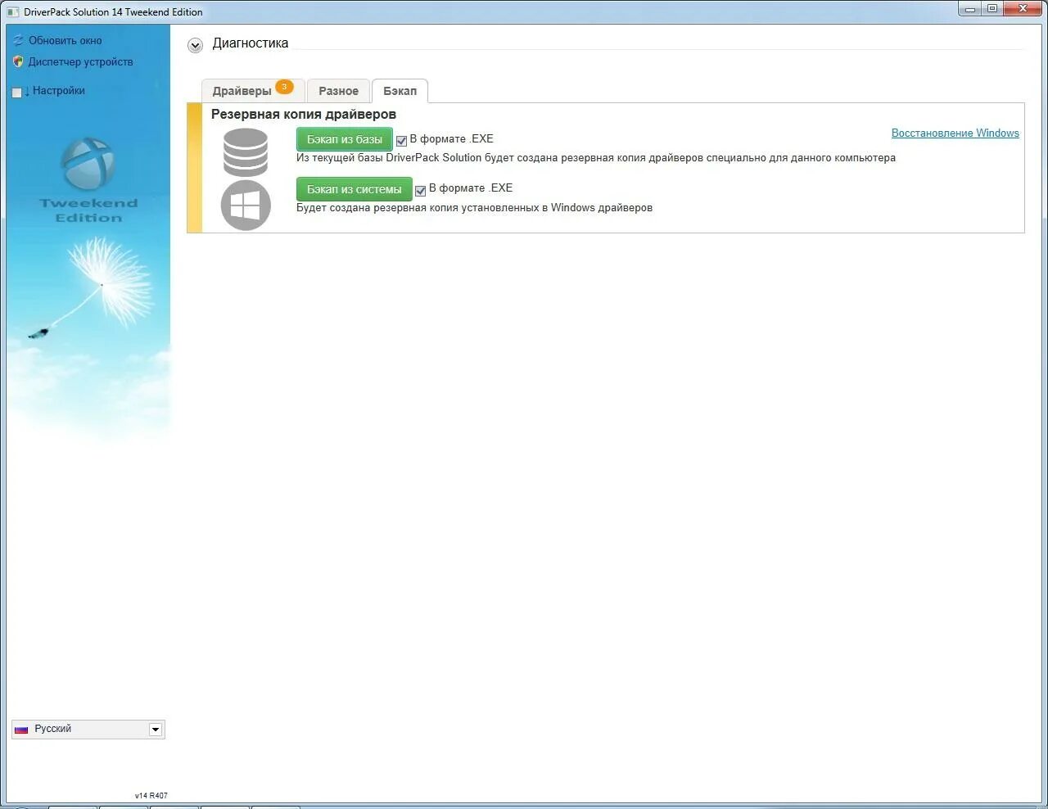Disable В формате .EXE for Бэкап из базы

401,139
